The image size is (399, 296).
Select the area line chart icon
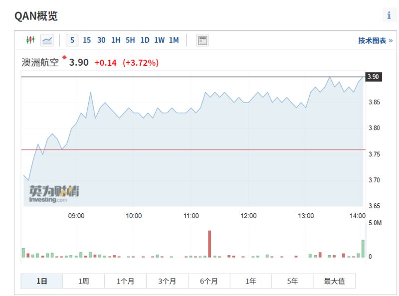point(47,40)
